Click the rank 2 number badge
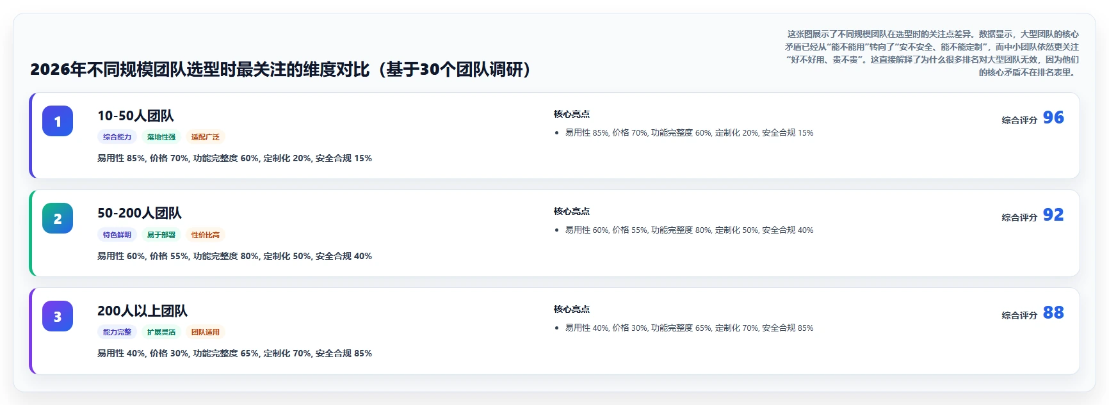This screenshot has width=1109, height=405. pyautogui.click(x=58, y=218)
